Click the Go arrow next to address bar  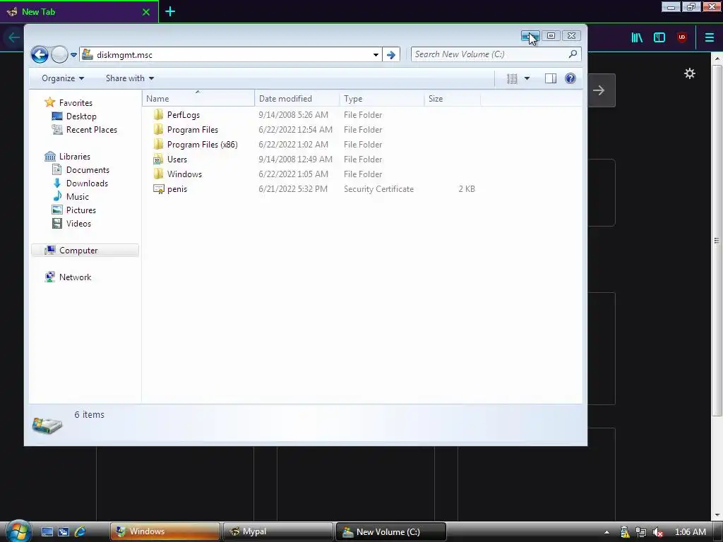(x=391, y=55)
